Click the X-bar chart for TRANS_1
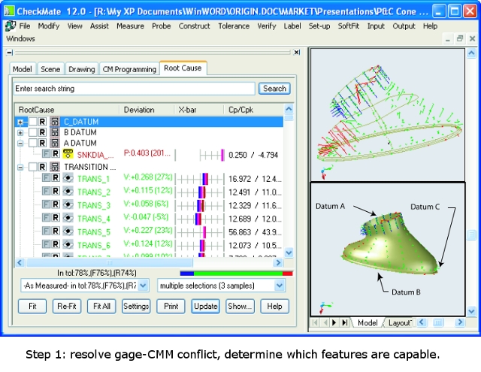481x372 pixels. tap(200, 179)
